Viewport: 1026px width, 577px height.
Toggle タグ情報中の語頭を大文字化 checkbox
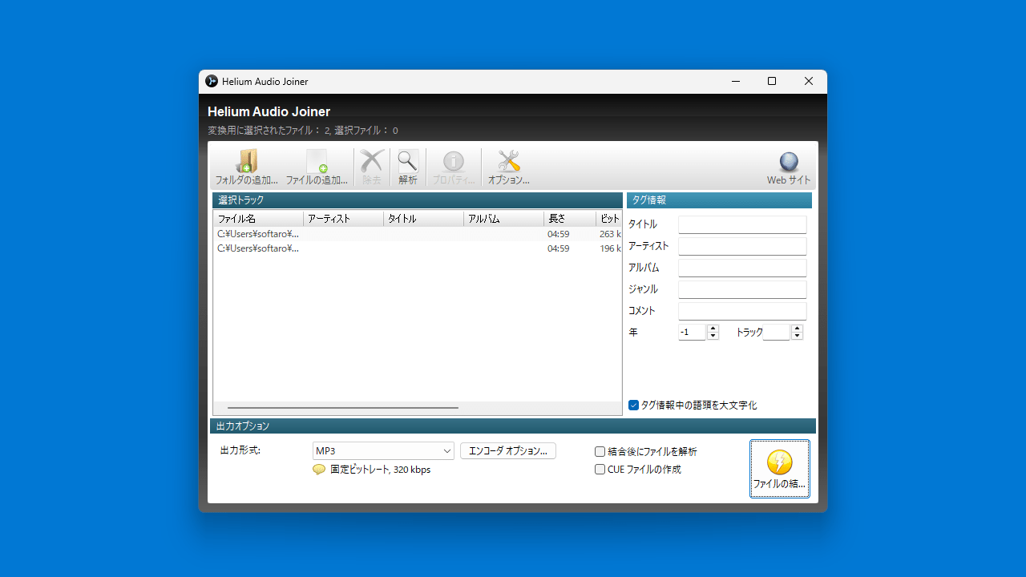pos(633,406)
